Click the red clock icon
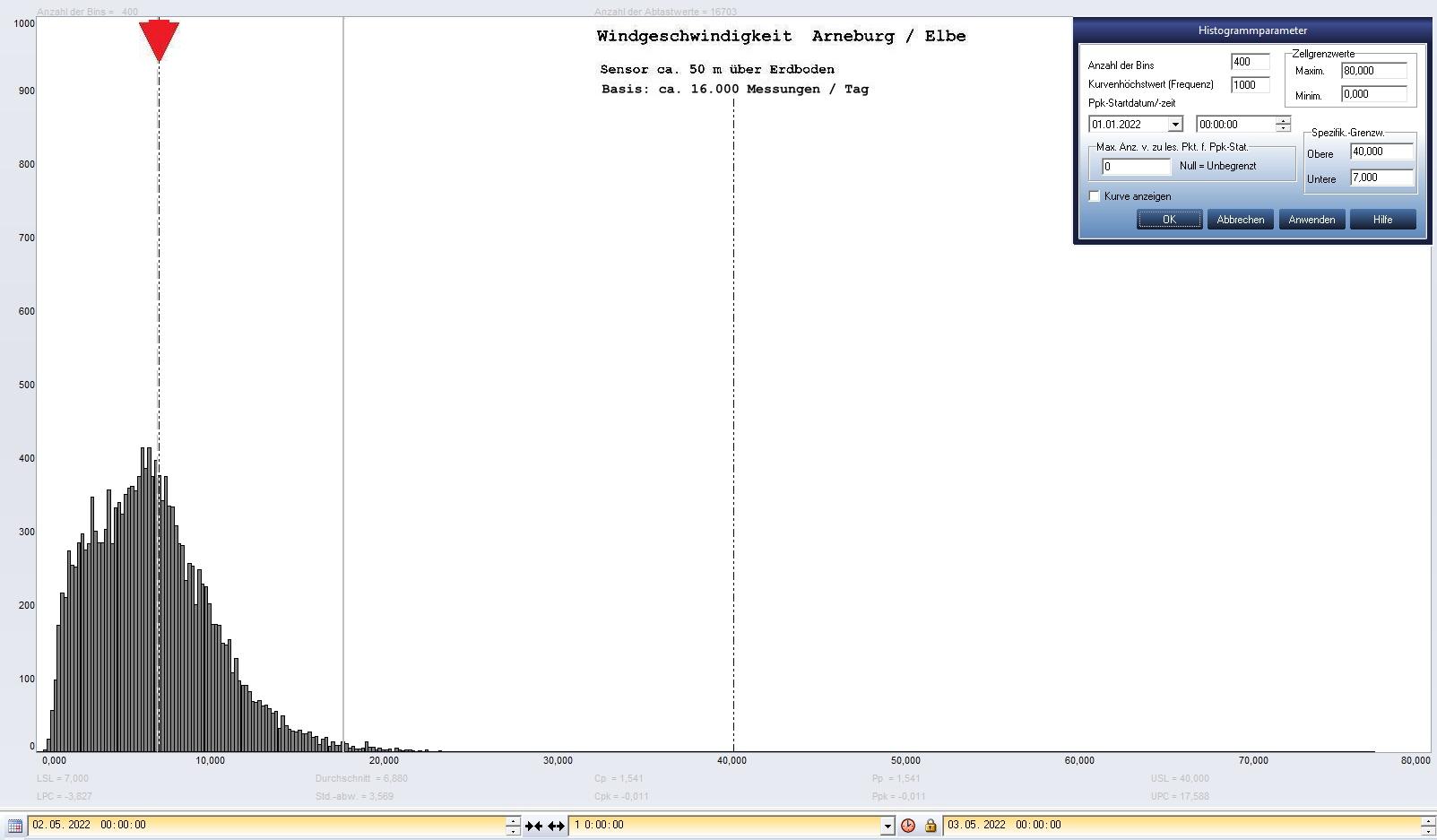Viewport: 1437px width, 840px height. click(x=908, y=826)
